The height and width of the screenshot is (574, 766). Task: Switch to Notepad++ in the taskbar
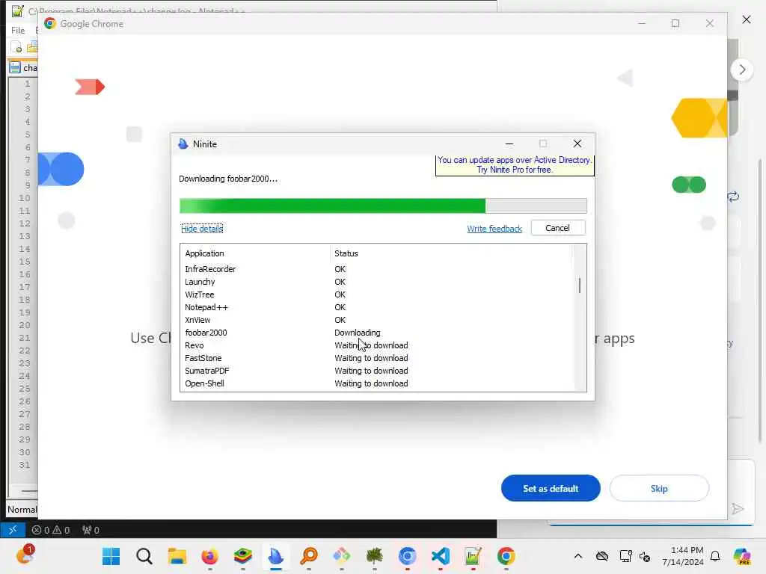tap(473, 556)
